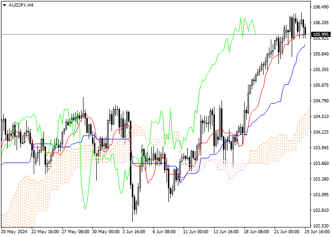
Task: Select the 22 May 16:00 time label
Action: (46, 232)
